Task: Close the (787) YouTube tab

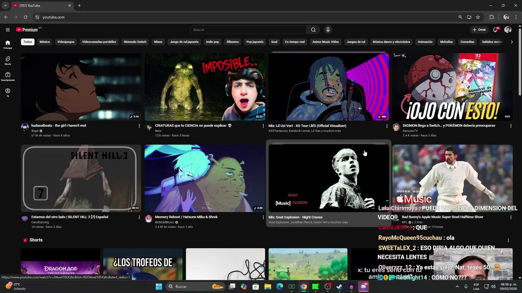Action: (69, 6)
